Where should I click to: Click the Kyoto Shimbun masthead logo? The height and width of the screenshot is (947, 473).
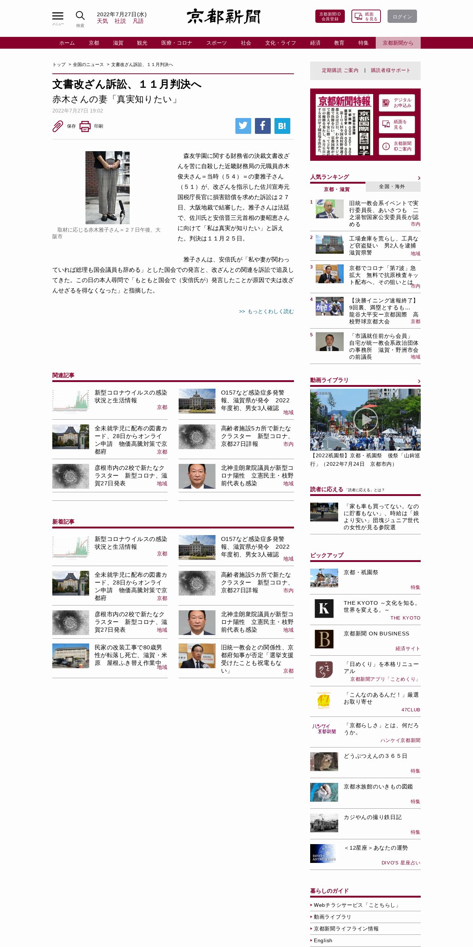point(224,16)
